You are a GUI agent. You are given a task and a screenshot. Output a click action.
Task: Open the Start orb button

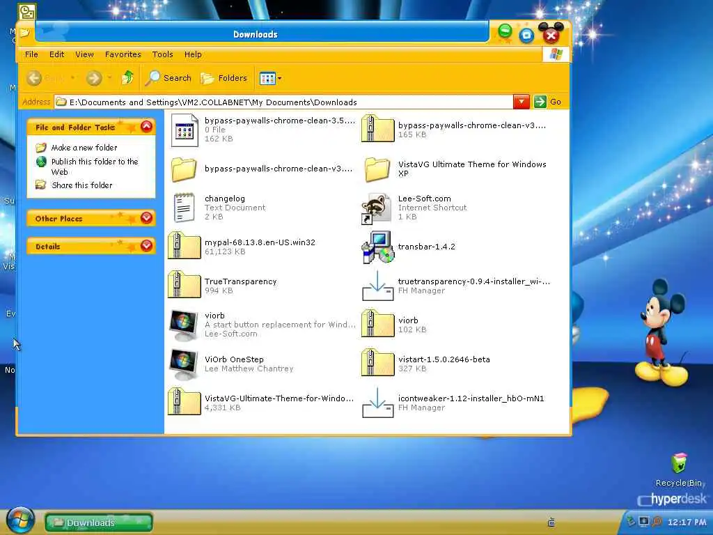[20, 520]
